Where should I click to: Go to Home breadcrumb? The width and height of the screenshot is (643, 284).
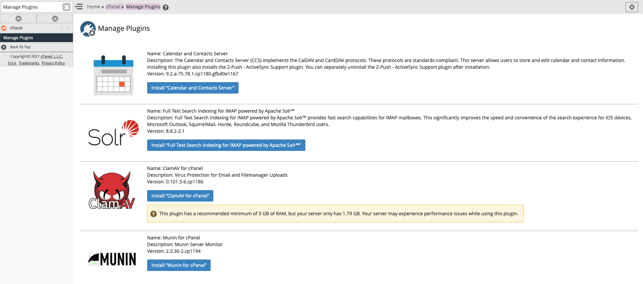(x=93, y=7)
